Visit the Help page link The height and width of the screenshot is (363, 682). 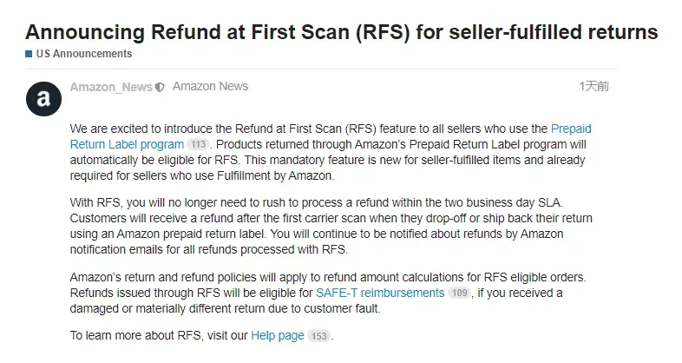pyautogui.click(x=278, y=335)
